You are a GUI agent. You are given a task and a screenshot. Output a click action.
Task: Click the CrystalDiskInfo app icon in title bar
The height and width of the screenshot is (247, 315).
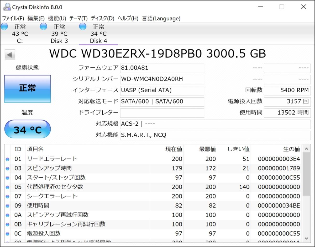tap(7, 7)
